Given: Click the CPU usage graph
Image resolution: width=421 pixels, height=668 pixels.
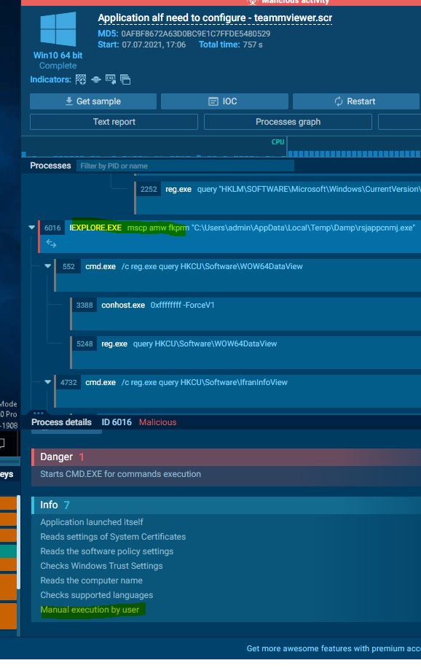Looking at the screenshot, I should [221, 147].
